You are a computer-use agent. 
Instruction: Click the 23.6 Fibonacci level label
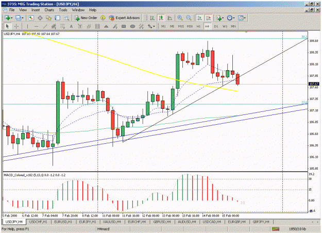(304, 102)
